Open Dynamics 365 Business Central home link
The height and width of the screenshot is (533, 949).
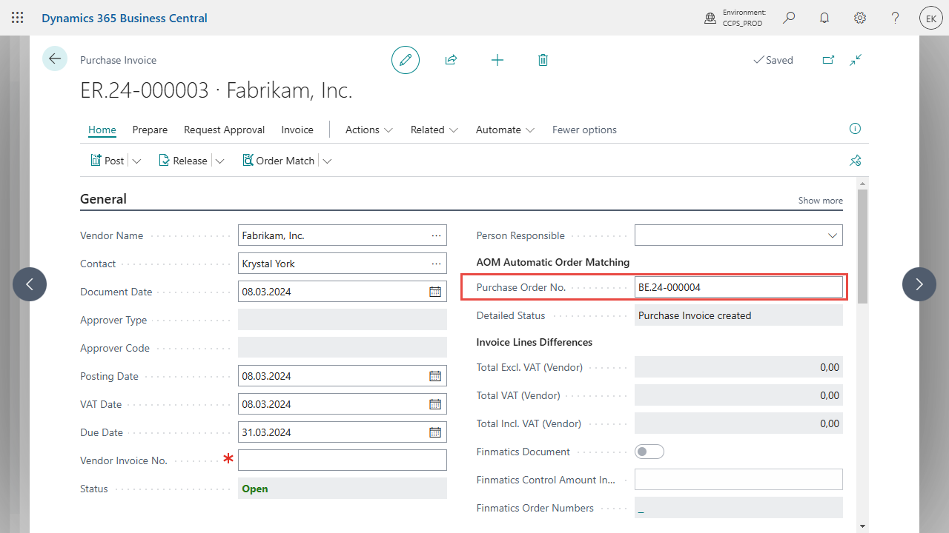pyautogui.click(x=125, y=18)
